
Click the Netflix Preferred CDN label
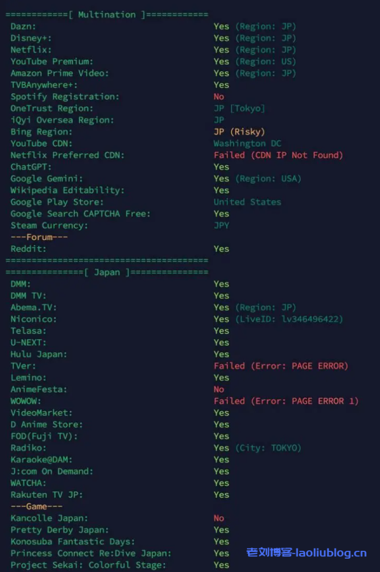click(67, 155)
